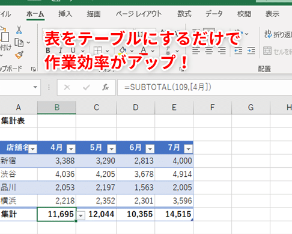Select total cell 14,515
The image size is (292, 234).
174,214
